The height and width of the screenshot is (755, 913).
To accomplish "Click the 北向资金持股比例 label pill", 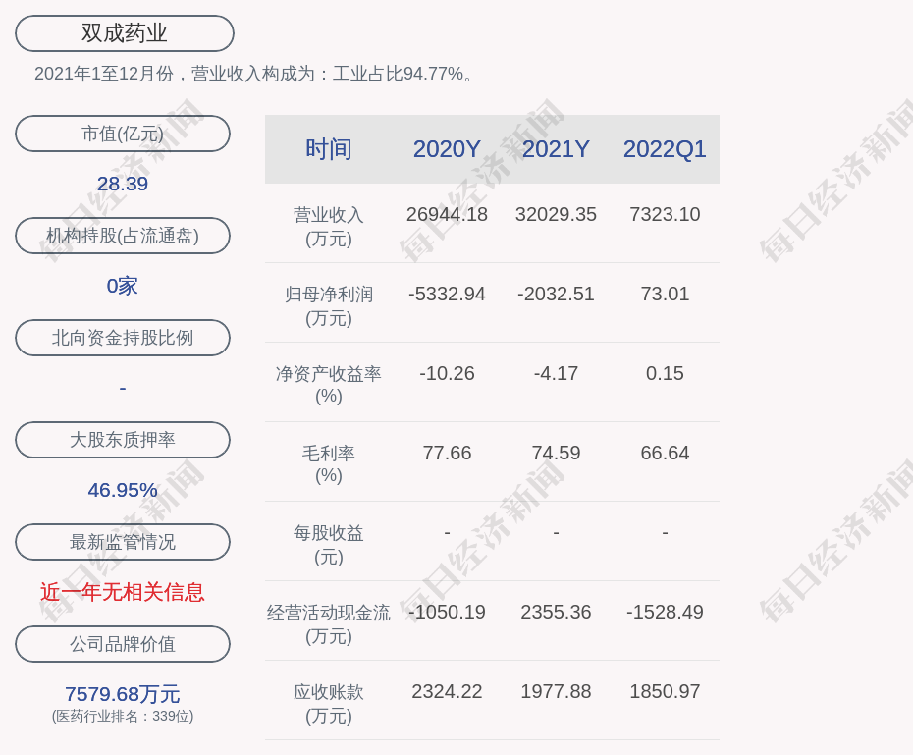I will [x=123, y=338].
